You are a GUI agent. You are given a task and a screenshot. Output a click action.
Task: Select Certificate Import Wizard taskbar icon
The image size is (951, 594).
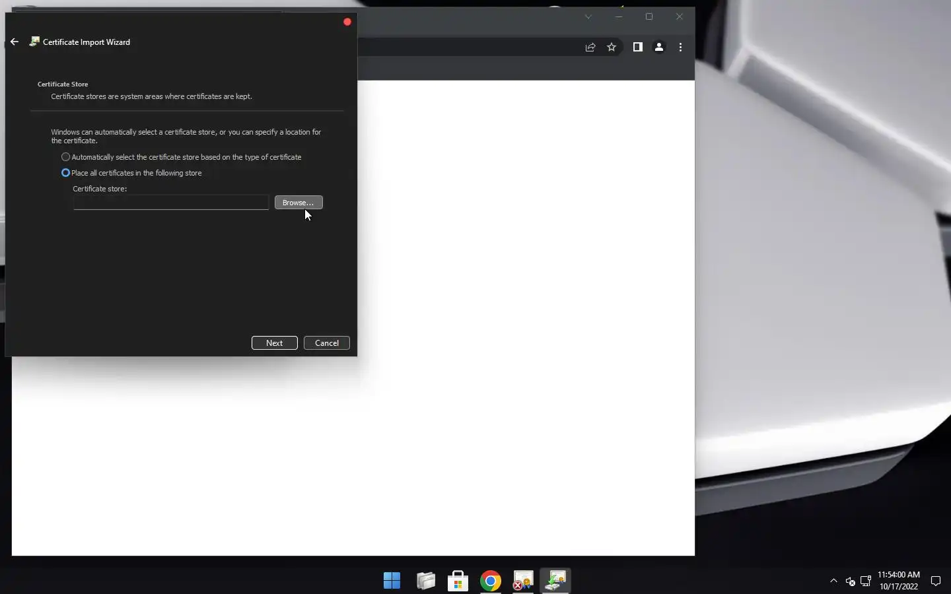[x=555, y=581]
